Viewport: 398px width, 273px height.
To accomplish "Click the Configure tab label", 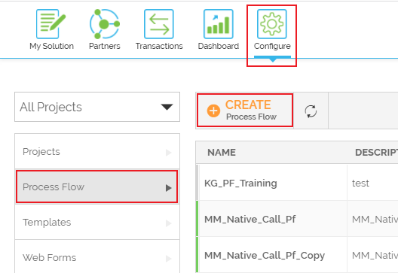I will (x=272, y=46).
